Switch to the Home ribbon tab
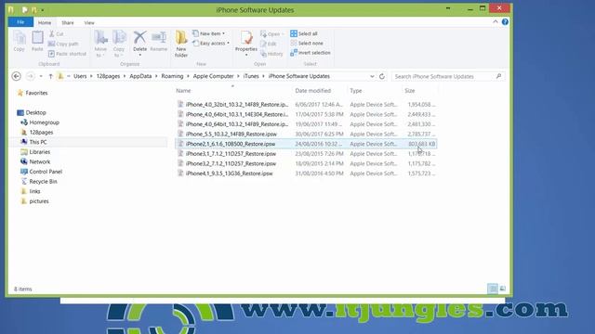Screen dimensions: 595x334 pos(45,22)
